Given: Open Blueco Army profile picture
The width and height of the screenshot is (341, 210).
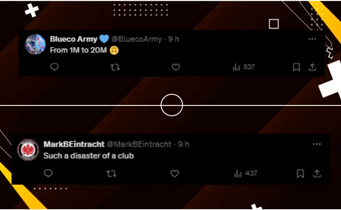Looking at the screenshot, I should click(x=35, y=44).
